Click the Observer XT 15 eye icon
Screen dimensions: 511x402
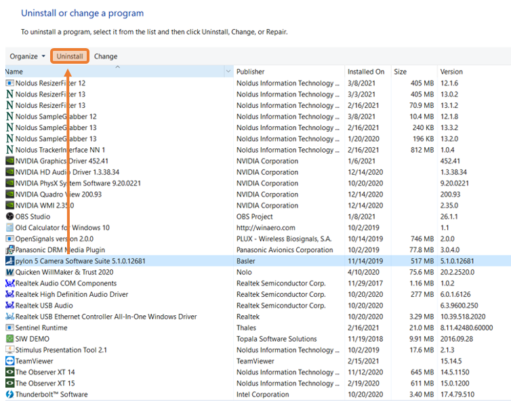click(9, 383)
